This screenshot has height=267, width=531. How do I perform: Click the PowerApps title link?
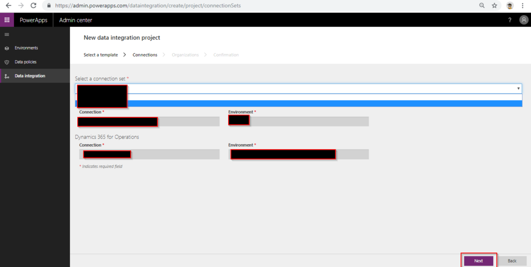[33, 20]
